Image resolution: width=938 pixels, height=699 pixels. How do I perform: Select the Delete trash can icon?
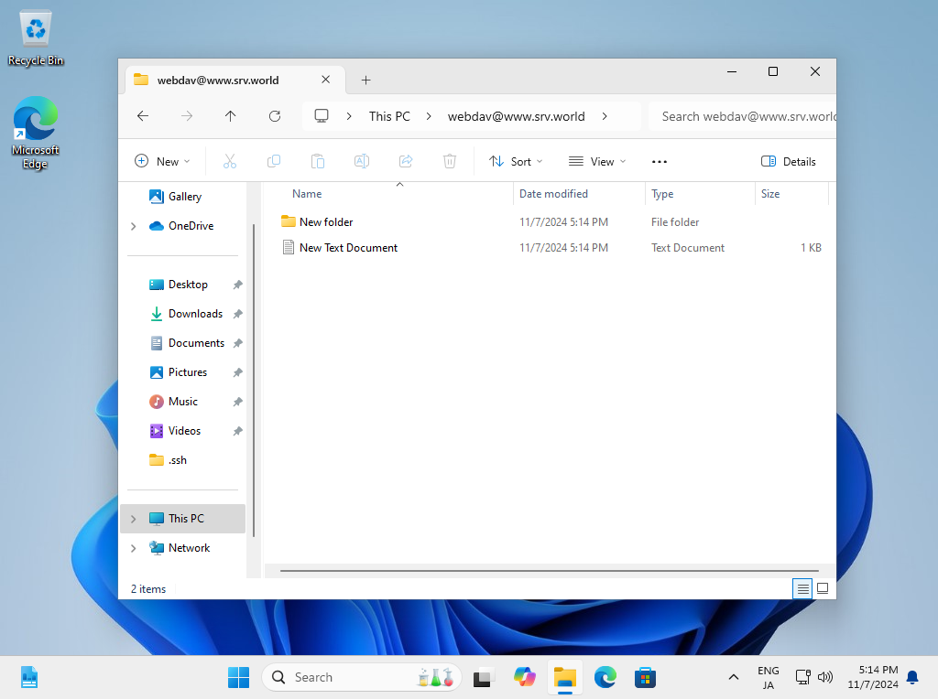click(450, 161)
